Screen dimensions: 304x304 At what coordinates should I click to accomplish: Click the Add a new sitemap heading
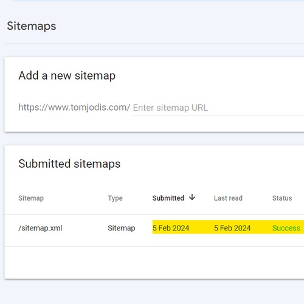tap(67, 75)
